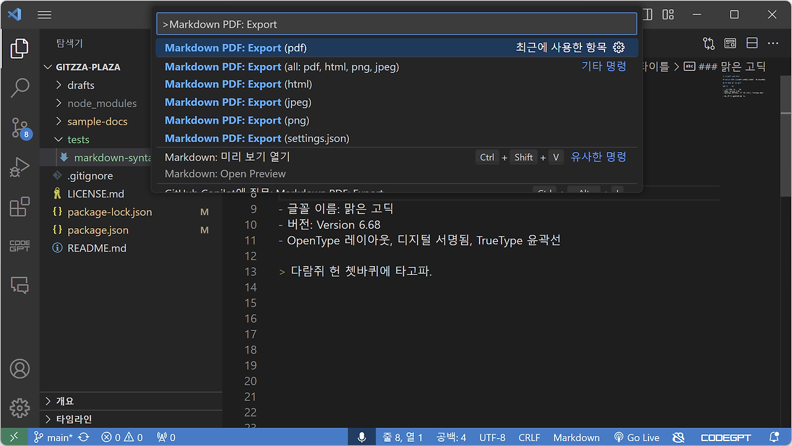Open remote window indicator in status bar
Image resolution: width=792 pixels, height=446 pixels.
[14, 437]
